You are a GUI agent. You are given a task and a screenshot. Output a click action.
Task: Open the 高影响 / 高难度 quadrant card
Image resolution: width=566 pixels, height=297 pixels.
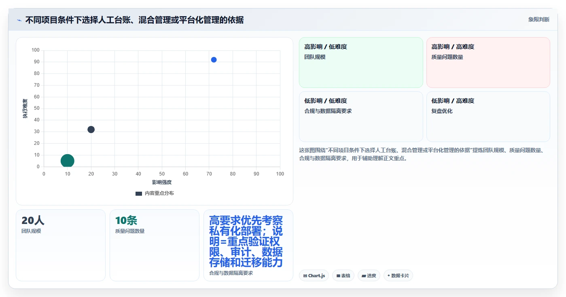(x=488, y=63)
